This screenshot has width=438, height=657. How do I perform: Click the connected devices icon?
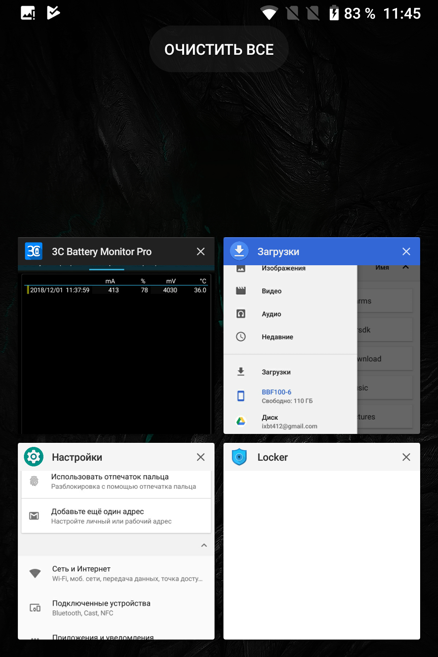coord(35,608)
